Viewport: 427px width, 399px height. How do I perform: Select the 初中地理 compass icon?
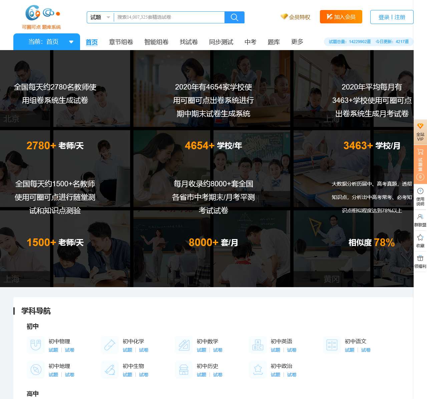pos(36,369)
